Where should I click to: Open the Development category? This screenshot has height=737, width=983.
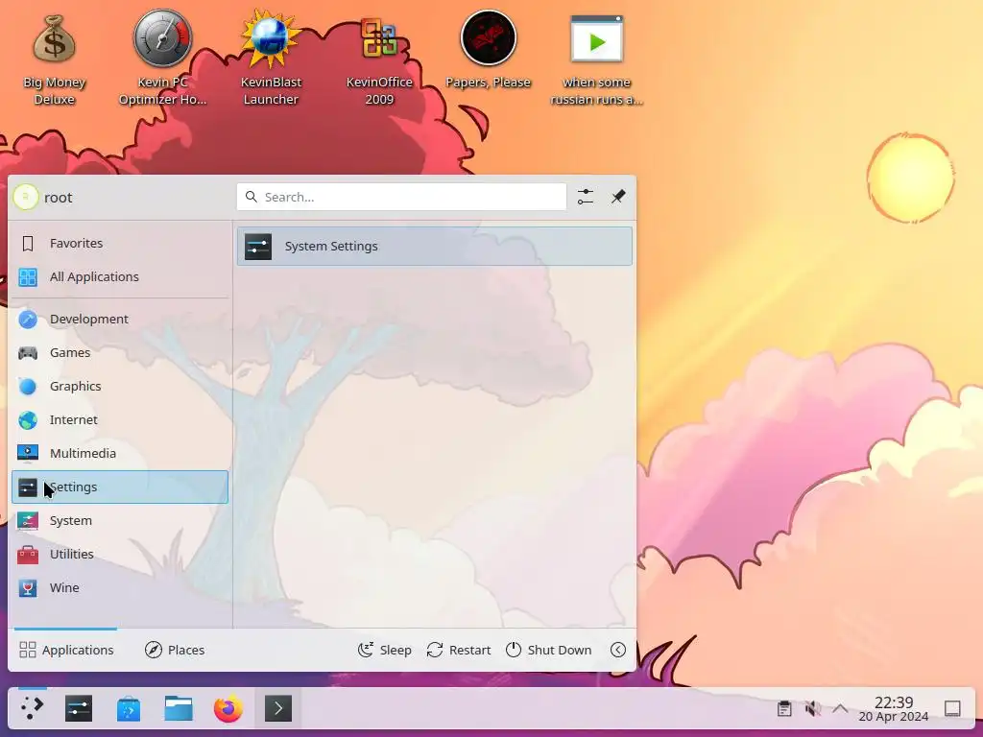pos(120,319)
